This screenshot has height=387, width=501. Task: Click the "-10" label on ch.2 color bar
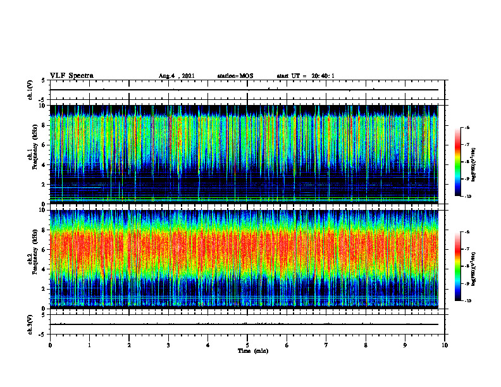[467, 301]
